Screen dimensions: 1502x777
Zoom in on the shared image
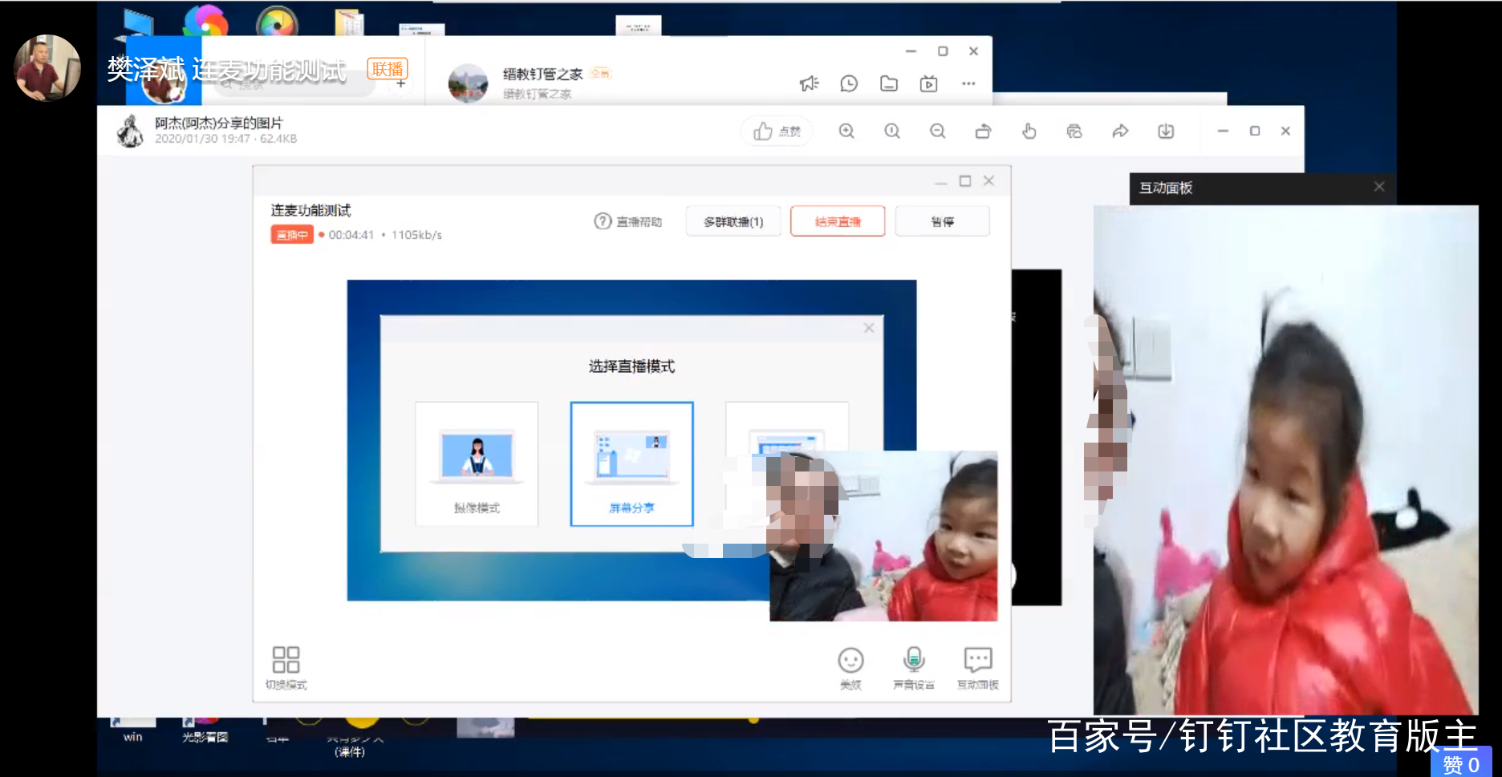tap(846, 131)
